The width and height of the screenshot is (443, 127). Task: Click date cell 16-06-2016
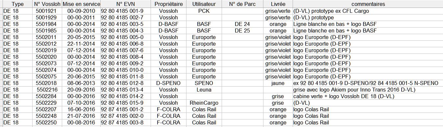(81, 109)
